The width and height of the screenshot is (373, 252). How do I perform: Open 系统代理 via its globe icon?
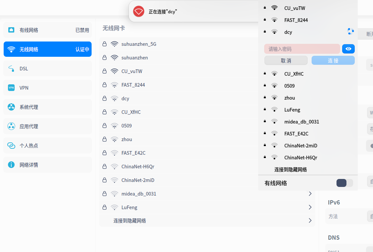tap(11, 107)
